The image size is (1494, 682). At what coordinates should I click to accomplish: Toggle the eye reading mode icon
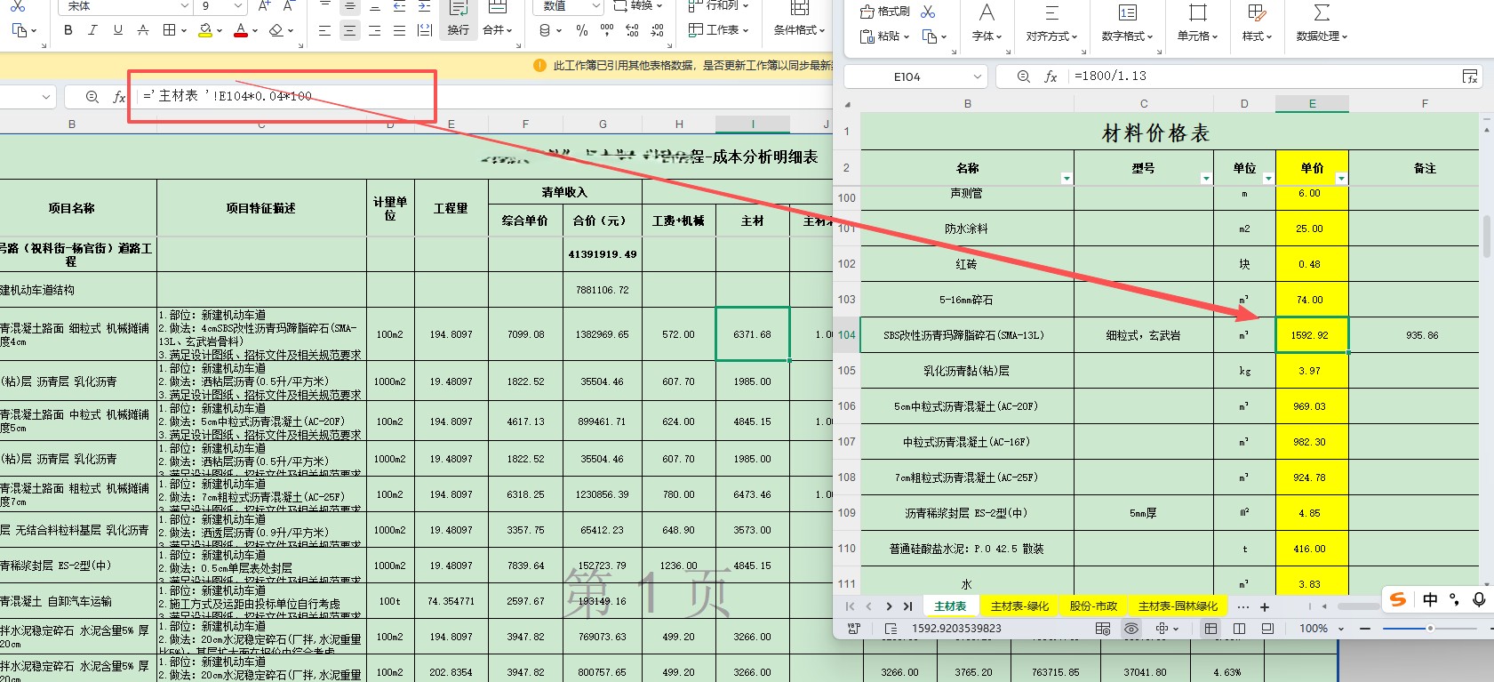pyautogui.click(x=1131, y=629)
